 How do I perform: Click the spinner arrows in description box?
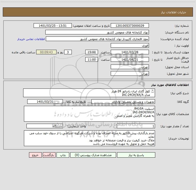click(x=152, y=91)
